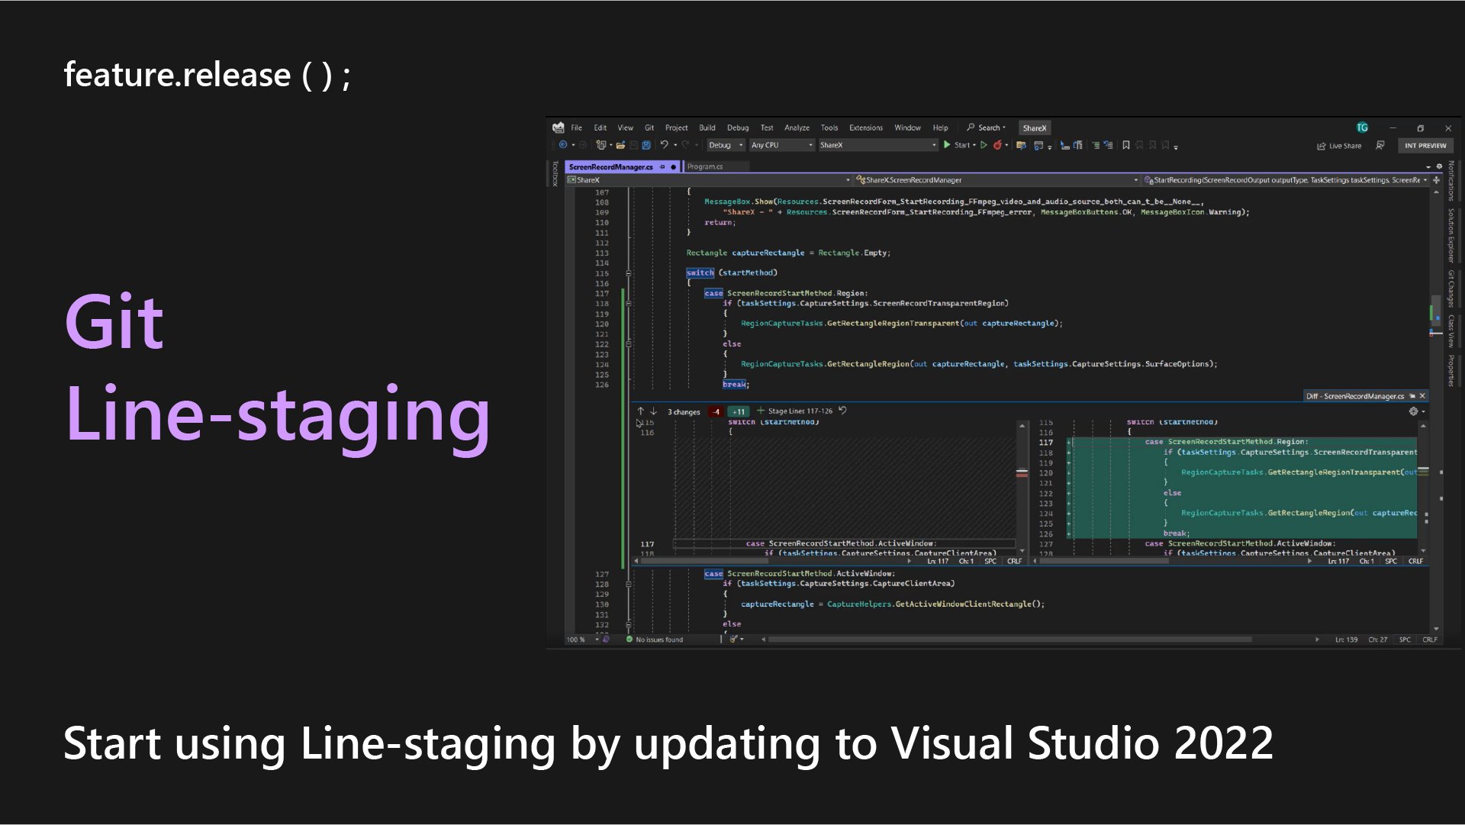Go to next change down arrow
The height and width of the screenshot is (825, 1465).
pyautogui.click(x=653, y=411)
